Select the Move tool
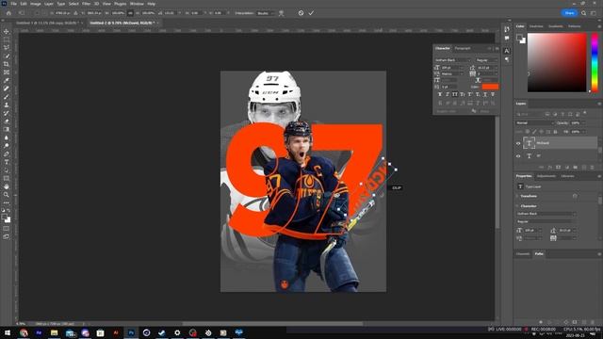The height and width of the screenshot is (339, 603). pyautogui.click(x=7, y=31)
